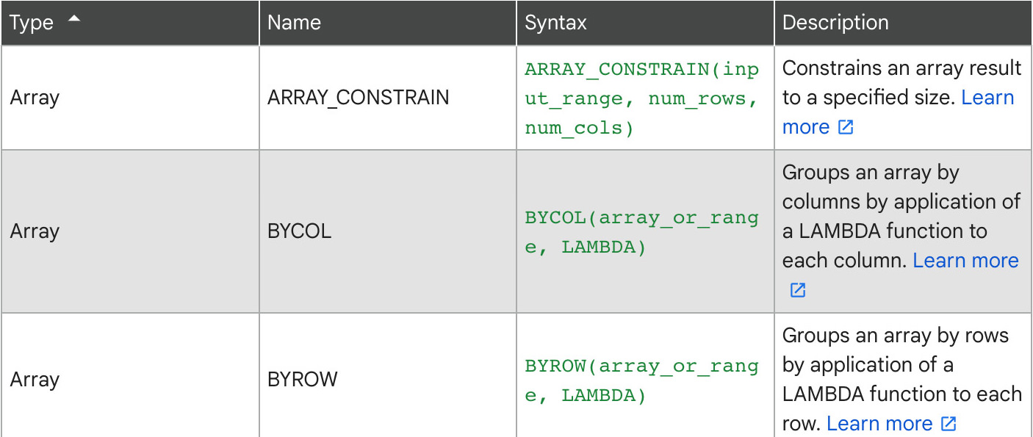The height and width of the screenshot is (437, 1033).
Task: Open external link icon in BYCOL description
Action: [x=798, y=290]
